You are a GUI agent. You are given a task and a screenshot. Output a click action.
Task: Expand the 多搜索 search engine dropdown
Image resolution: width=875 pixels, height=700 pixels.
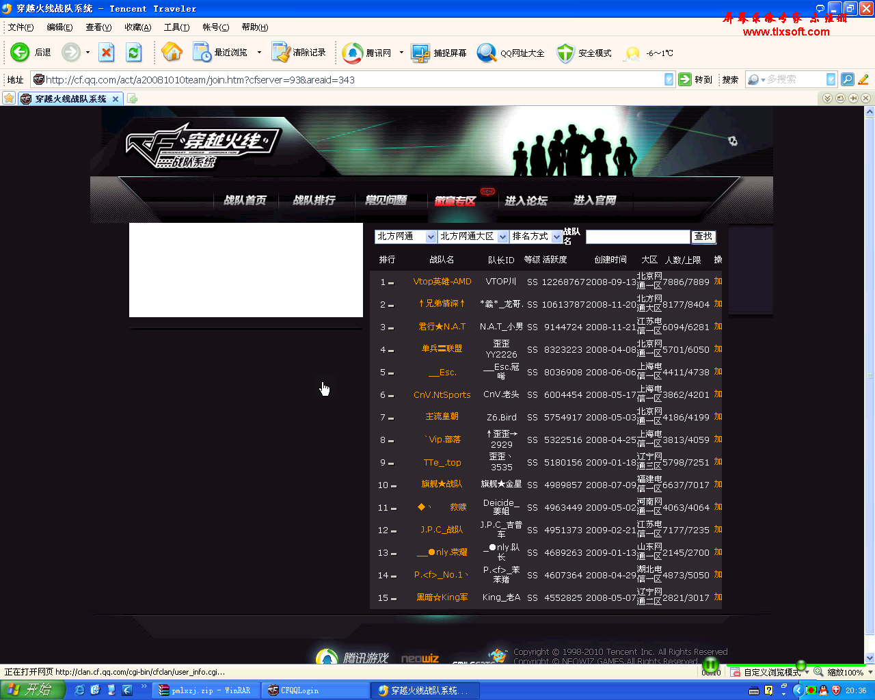coord(831,80)
